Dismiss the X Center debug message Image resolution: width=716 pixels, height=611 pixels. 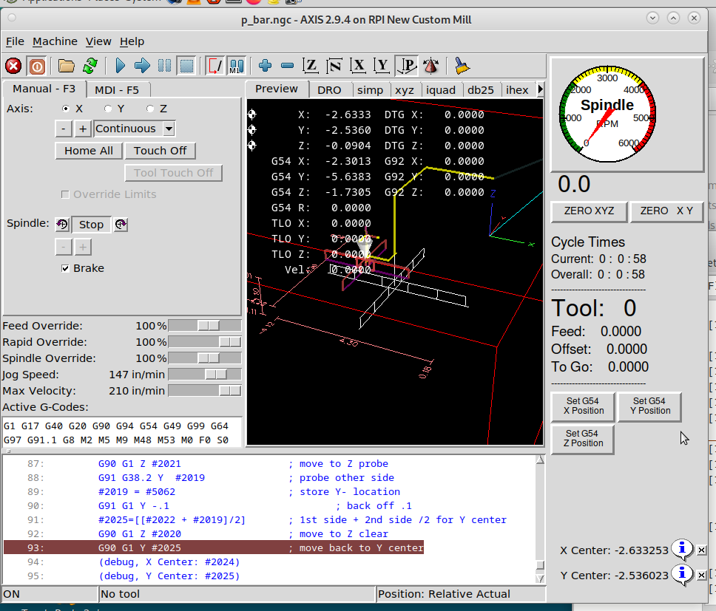pyautogui.click(x=701, y=550)
